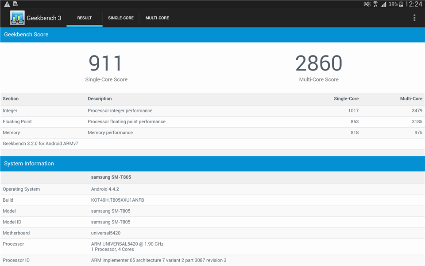Tap the KOT49H.T805XXU1ANFB build value
This screenshot has width=425, height=266.
pos(117,200)
